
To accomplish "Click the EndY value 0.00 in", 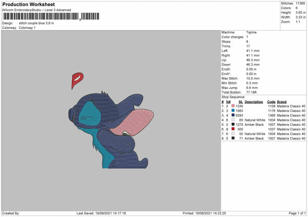I will click(251, 74).
